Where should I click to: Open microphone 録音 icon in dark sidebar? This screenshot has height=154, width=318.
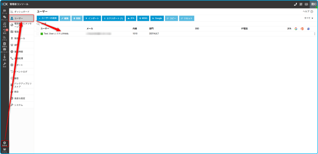tap(4, 58)
